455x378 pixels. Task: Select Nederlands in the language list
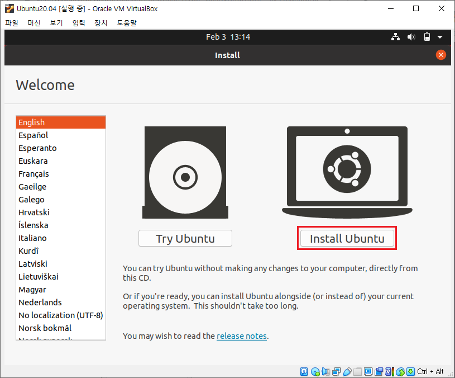coord(61,303)
